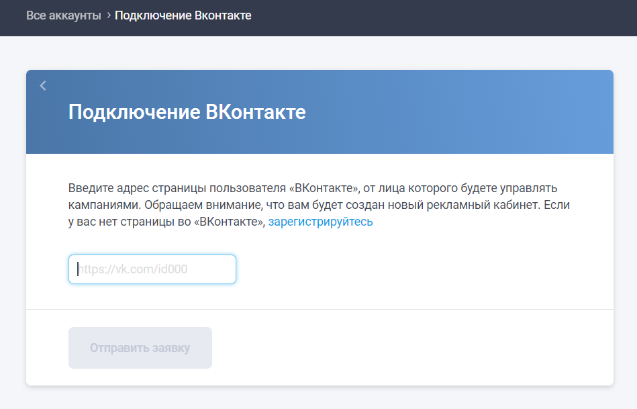Click the back arrow in the blue header

(43, 85)
